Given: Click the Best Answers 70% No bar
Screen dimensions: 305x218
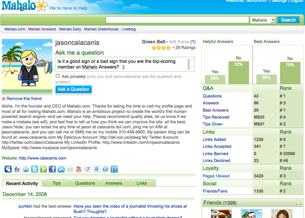Looking at the screenshot, I should (290, 73).
